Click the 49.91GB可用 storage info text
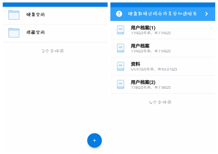This screenshot has height=154, width=218. [154, 69]
